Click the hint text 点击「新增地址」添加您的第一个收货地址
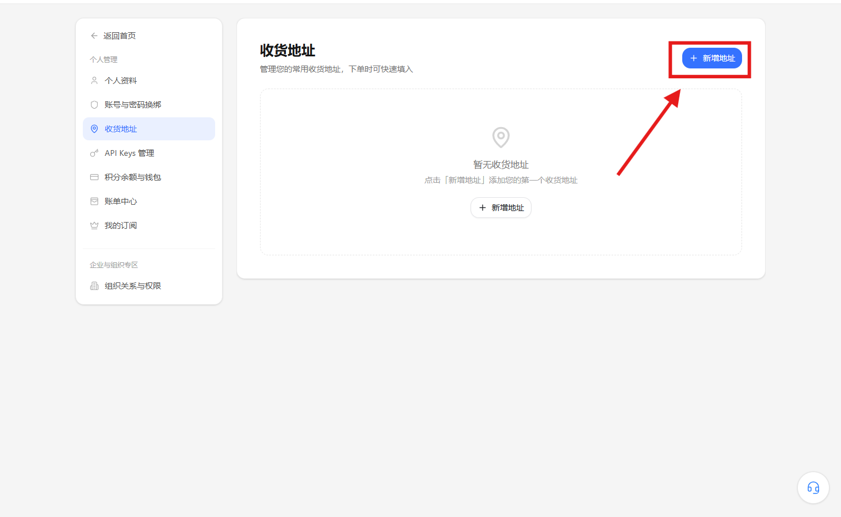The image size is (841, 517). pyautogui.click(x=501, y=180)
